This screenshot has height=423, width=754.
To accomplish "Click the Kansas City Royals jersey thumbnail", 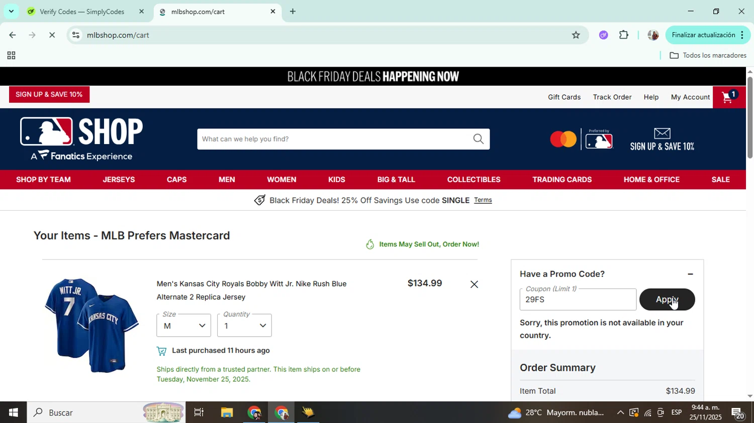I will [91, 325].
